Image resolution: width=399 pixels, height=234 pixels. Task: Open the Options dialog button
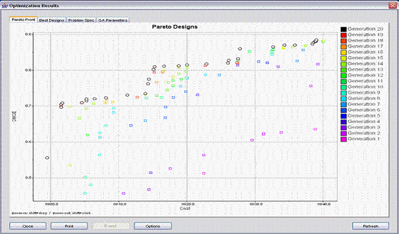pos(153,226)
